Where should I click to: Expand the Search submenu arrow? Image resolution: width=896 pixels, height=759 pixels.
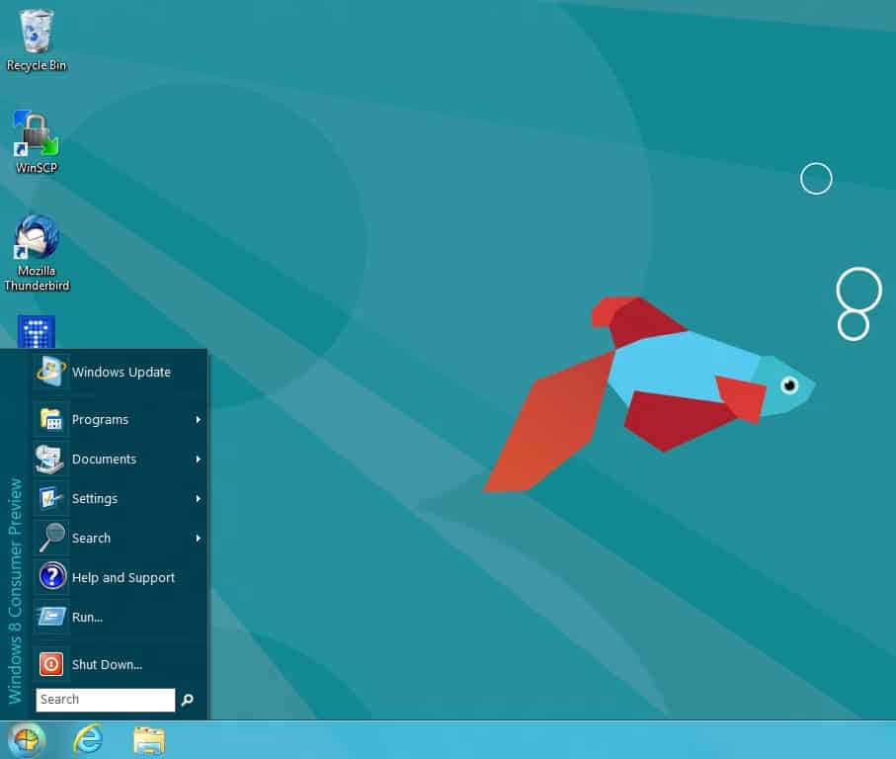[x=199, y=539]
